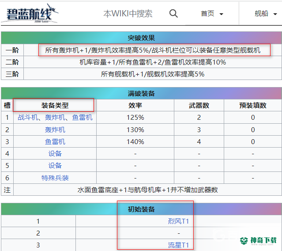Click the 满破装备 table header
282x251 pixels.
pyautogui.click(x=141, y=93)
